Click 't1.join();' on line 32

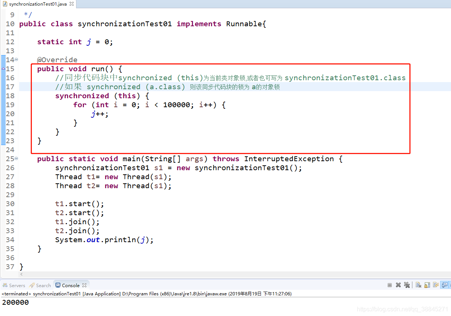[x=77, y=222]
